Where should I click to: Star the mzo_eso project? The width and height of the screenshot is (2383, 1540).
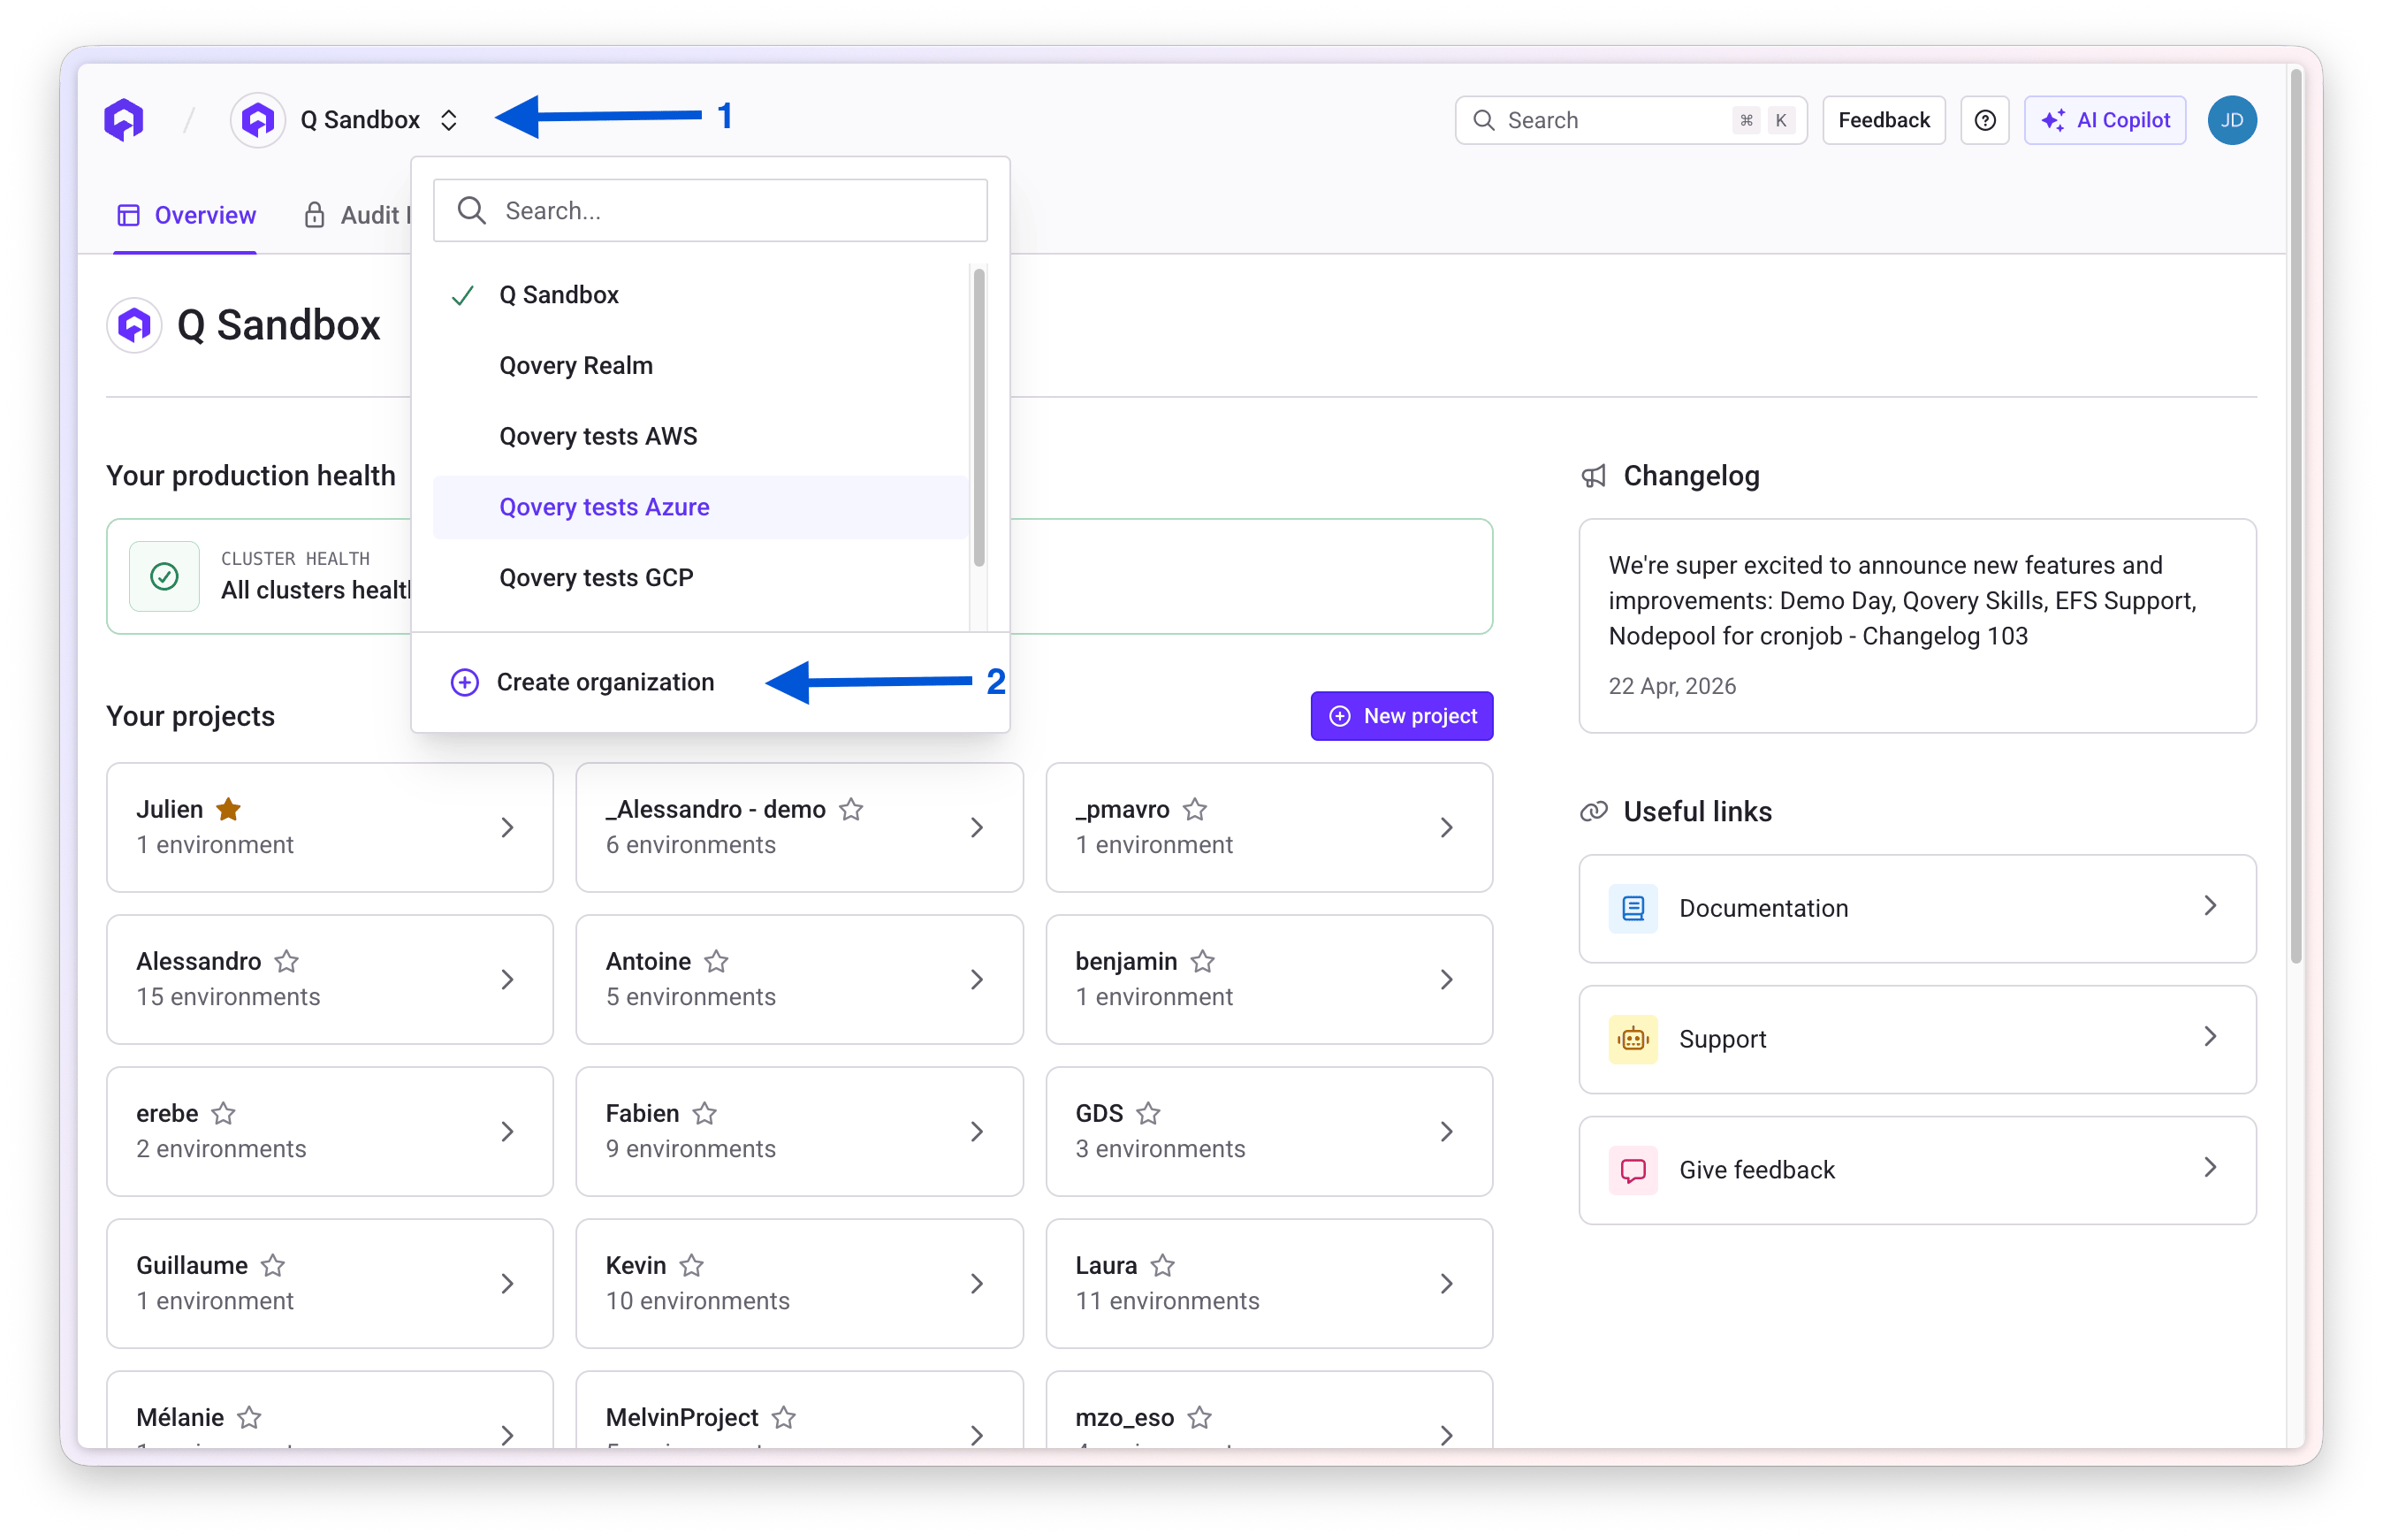[x=1199, y=1416]
